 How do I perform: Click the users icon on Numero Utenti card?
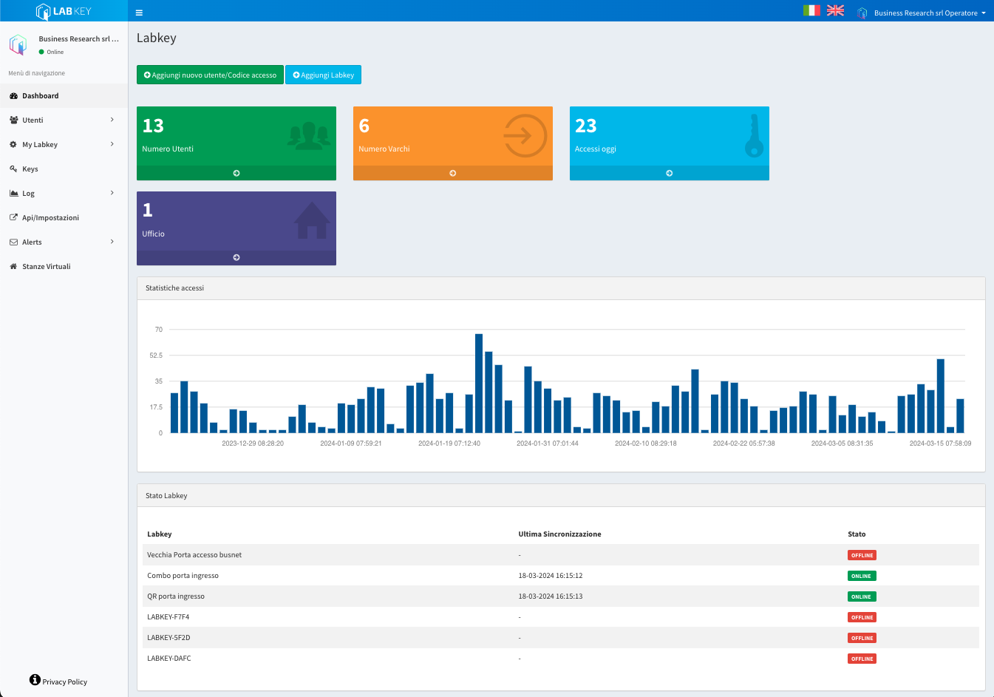[309, 135]
